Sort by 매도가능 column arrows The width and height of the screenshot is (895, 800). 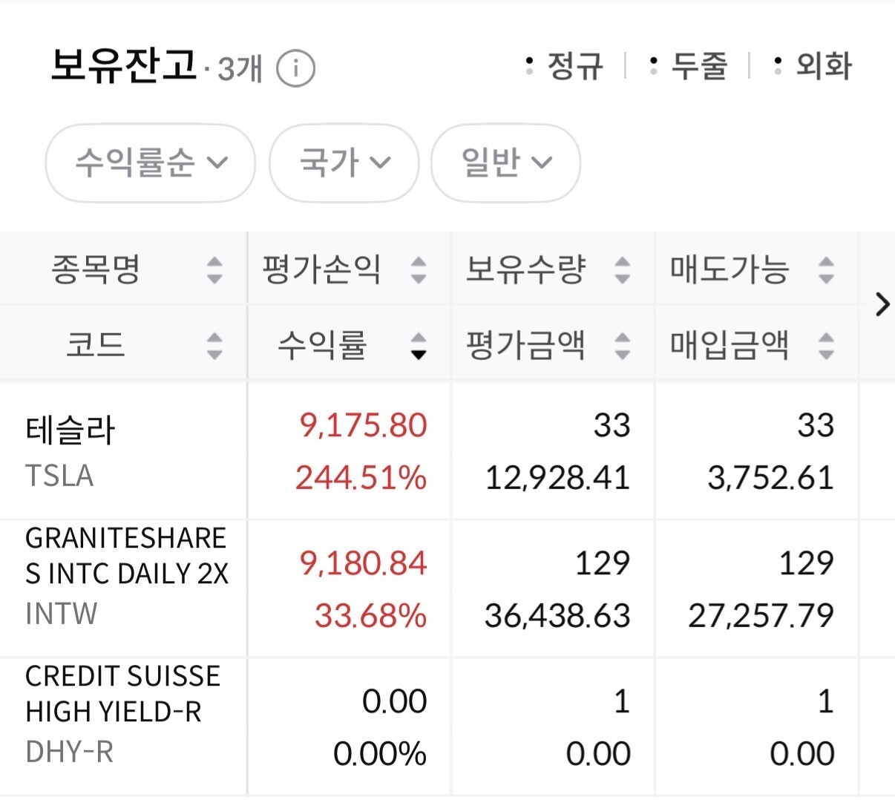[826, 269]
